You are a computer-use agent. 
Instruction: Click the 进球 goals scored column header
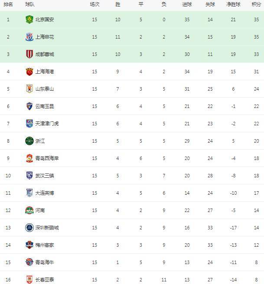coord(187,4)
